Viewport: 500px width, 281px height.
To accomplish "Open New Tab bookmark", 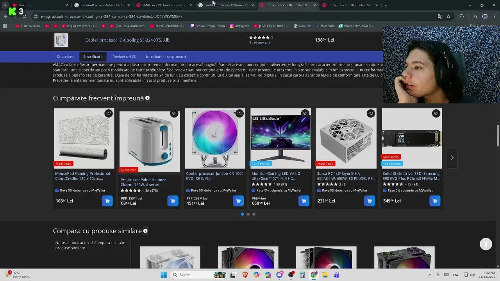I will [x=302, y=26].
